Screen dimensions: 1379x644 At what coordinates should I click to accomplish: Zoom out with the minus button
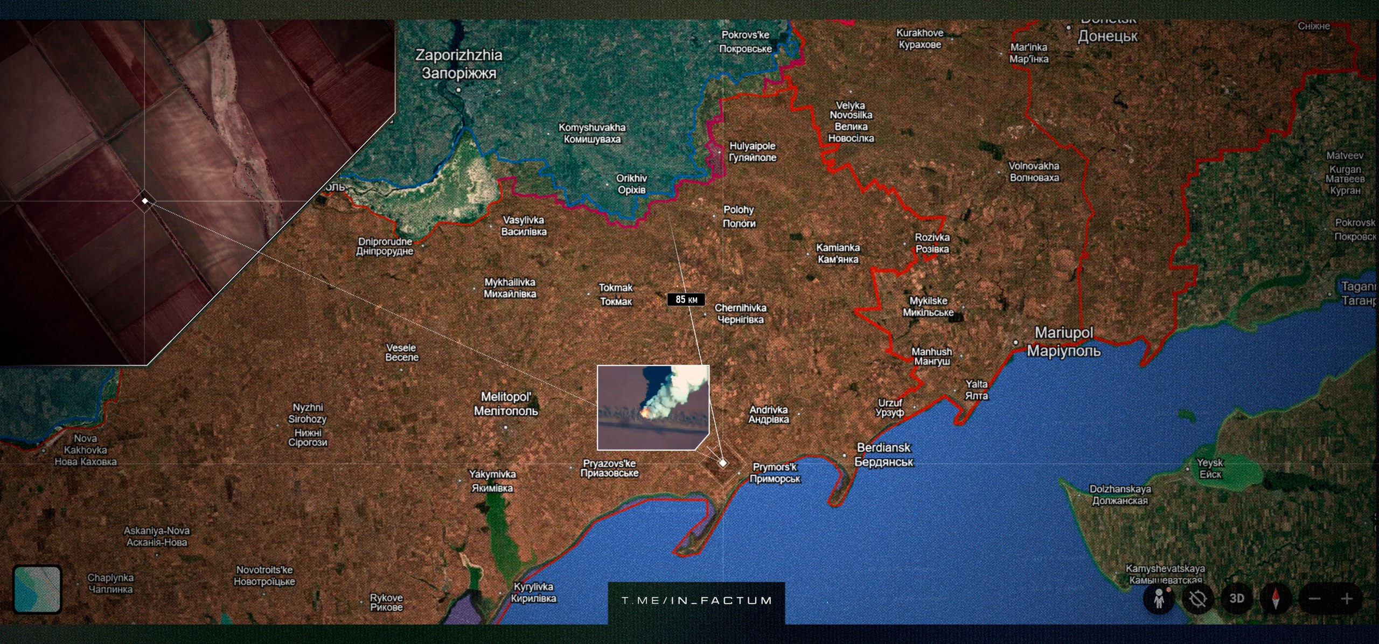1315,599
